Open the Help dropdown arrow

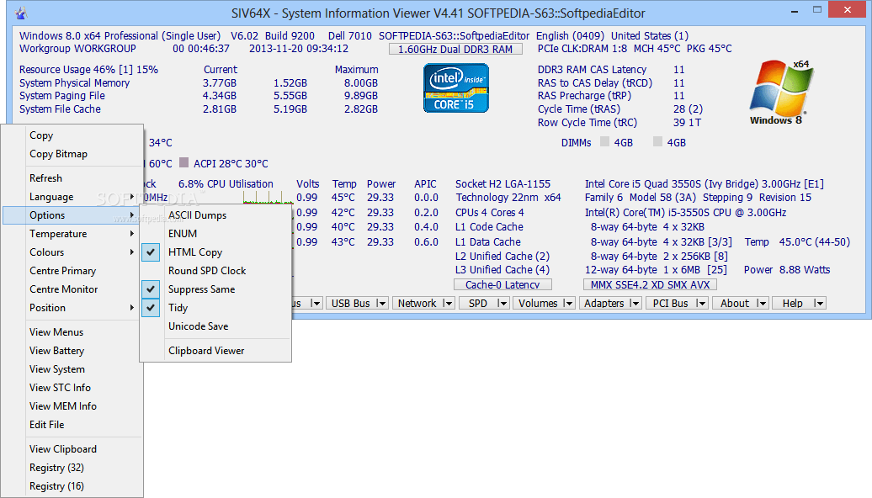819,304
